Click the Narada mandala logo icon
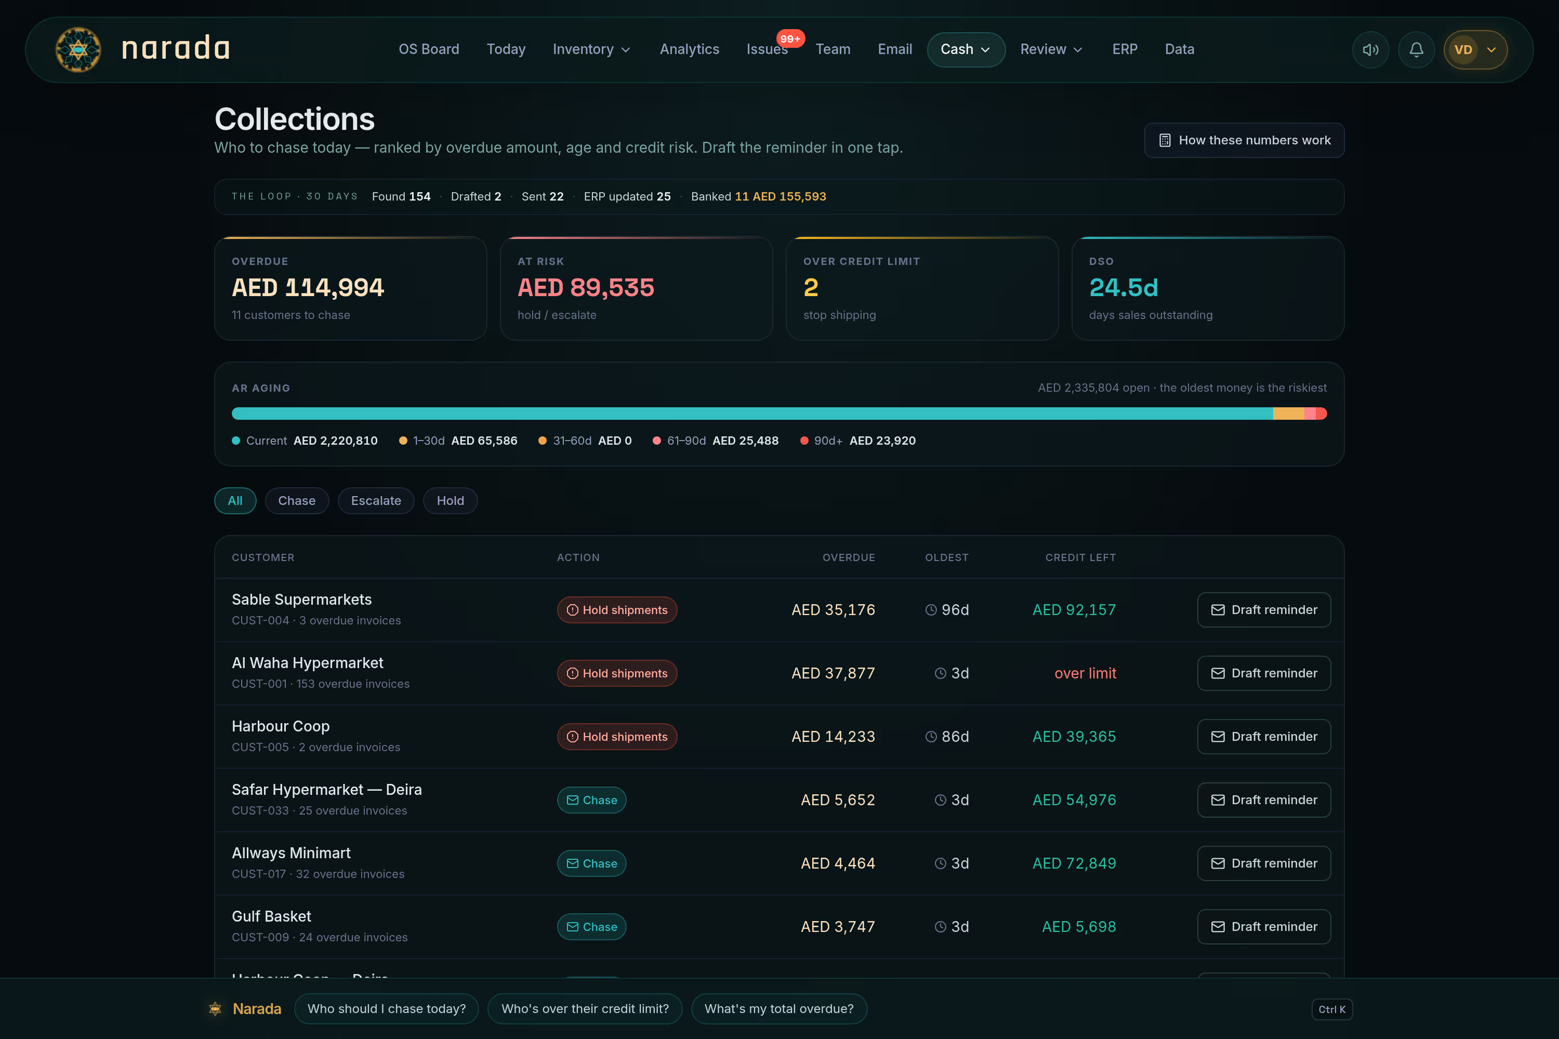1559x1039 pixels. click(78, 50)
